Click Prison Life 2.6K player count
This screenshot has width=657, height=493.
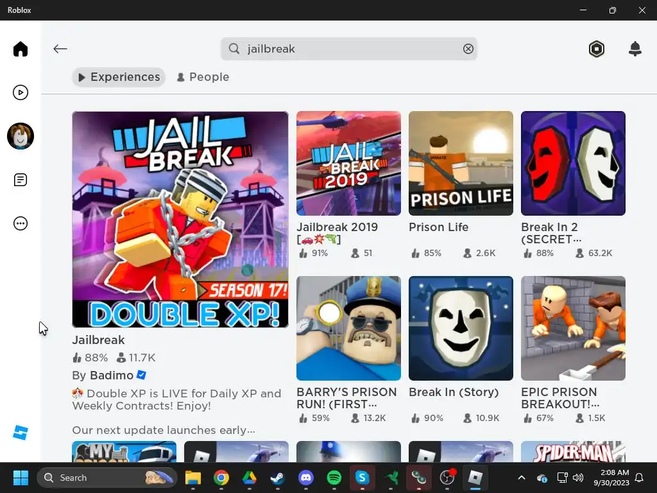click(x=479, y=253)
